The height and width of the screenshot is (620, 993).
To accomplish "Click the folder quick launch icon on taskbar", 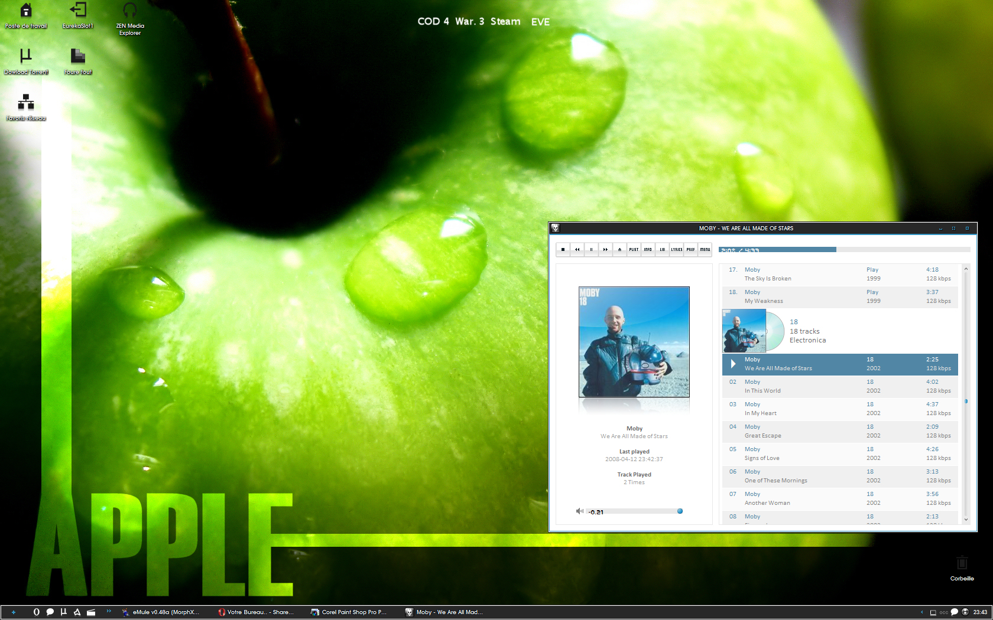I will (91, 612).
